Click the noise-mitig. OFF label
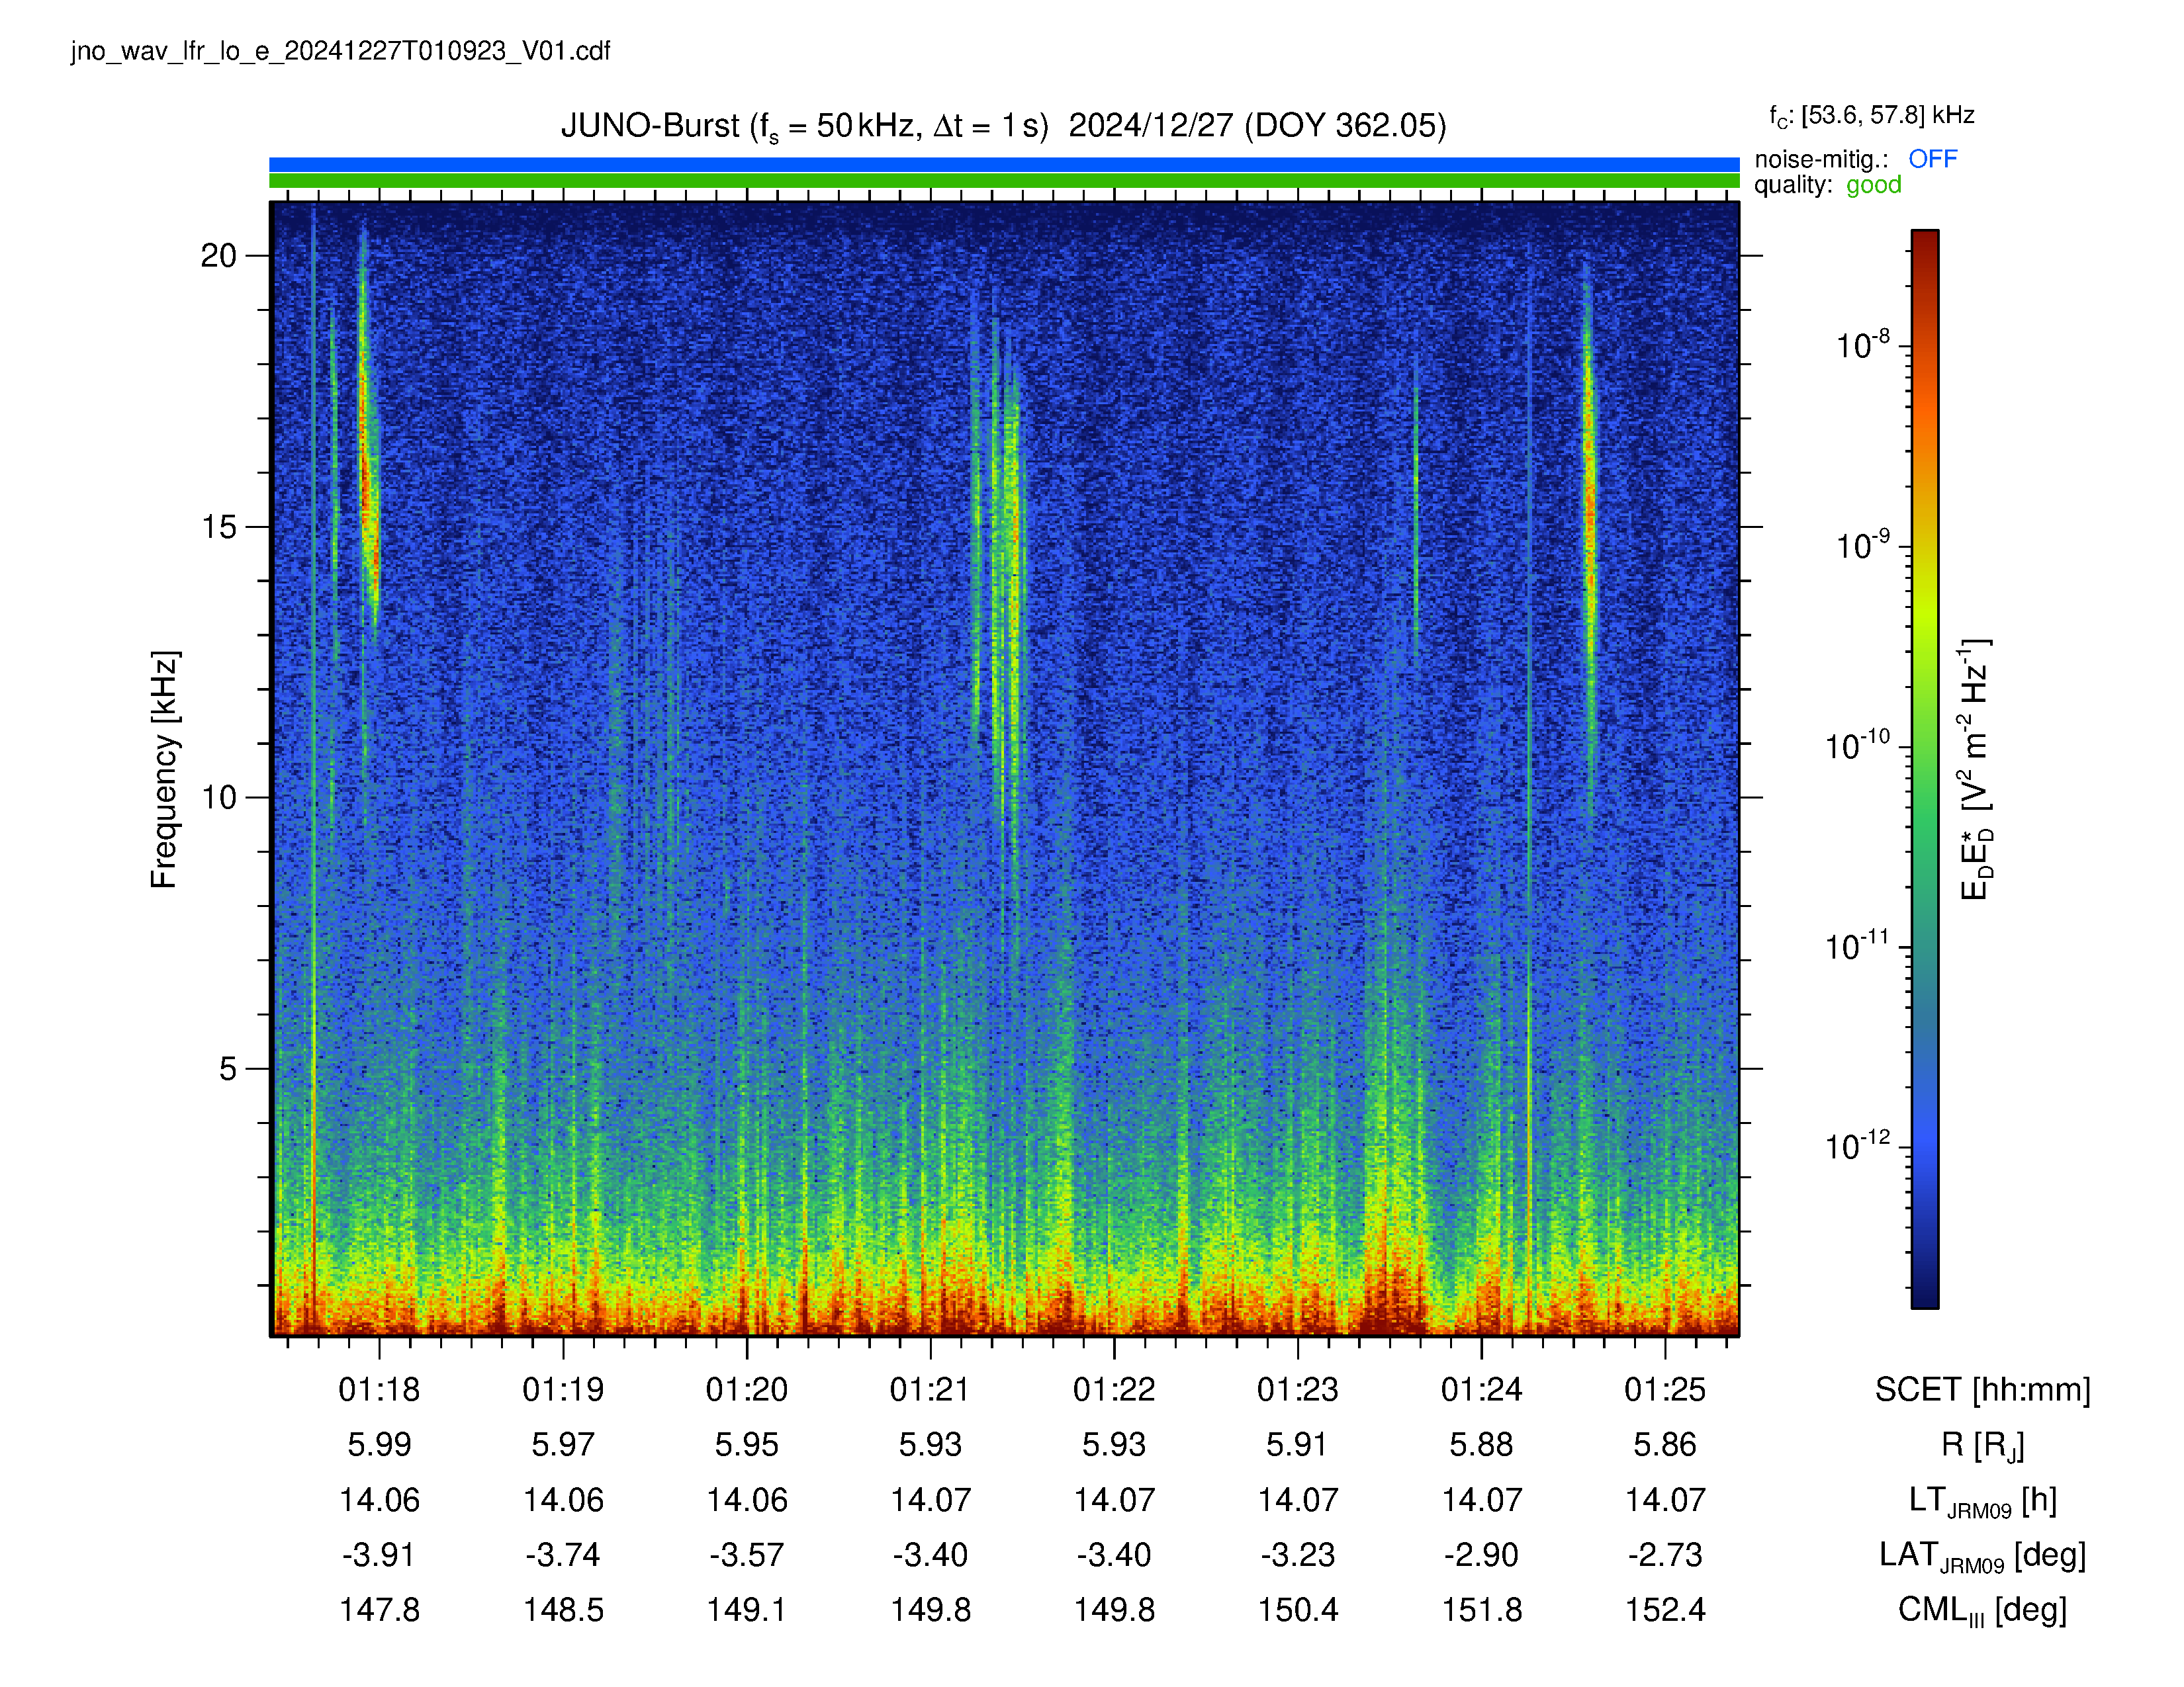 (1855, 159)
